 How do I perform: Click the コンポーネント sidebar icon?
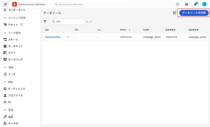pyautogui.click(x=5, y=10)
